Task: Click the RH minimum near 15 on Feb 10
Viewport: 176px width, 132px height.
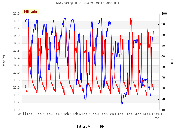Action: (x=122, y=105)
